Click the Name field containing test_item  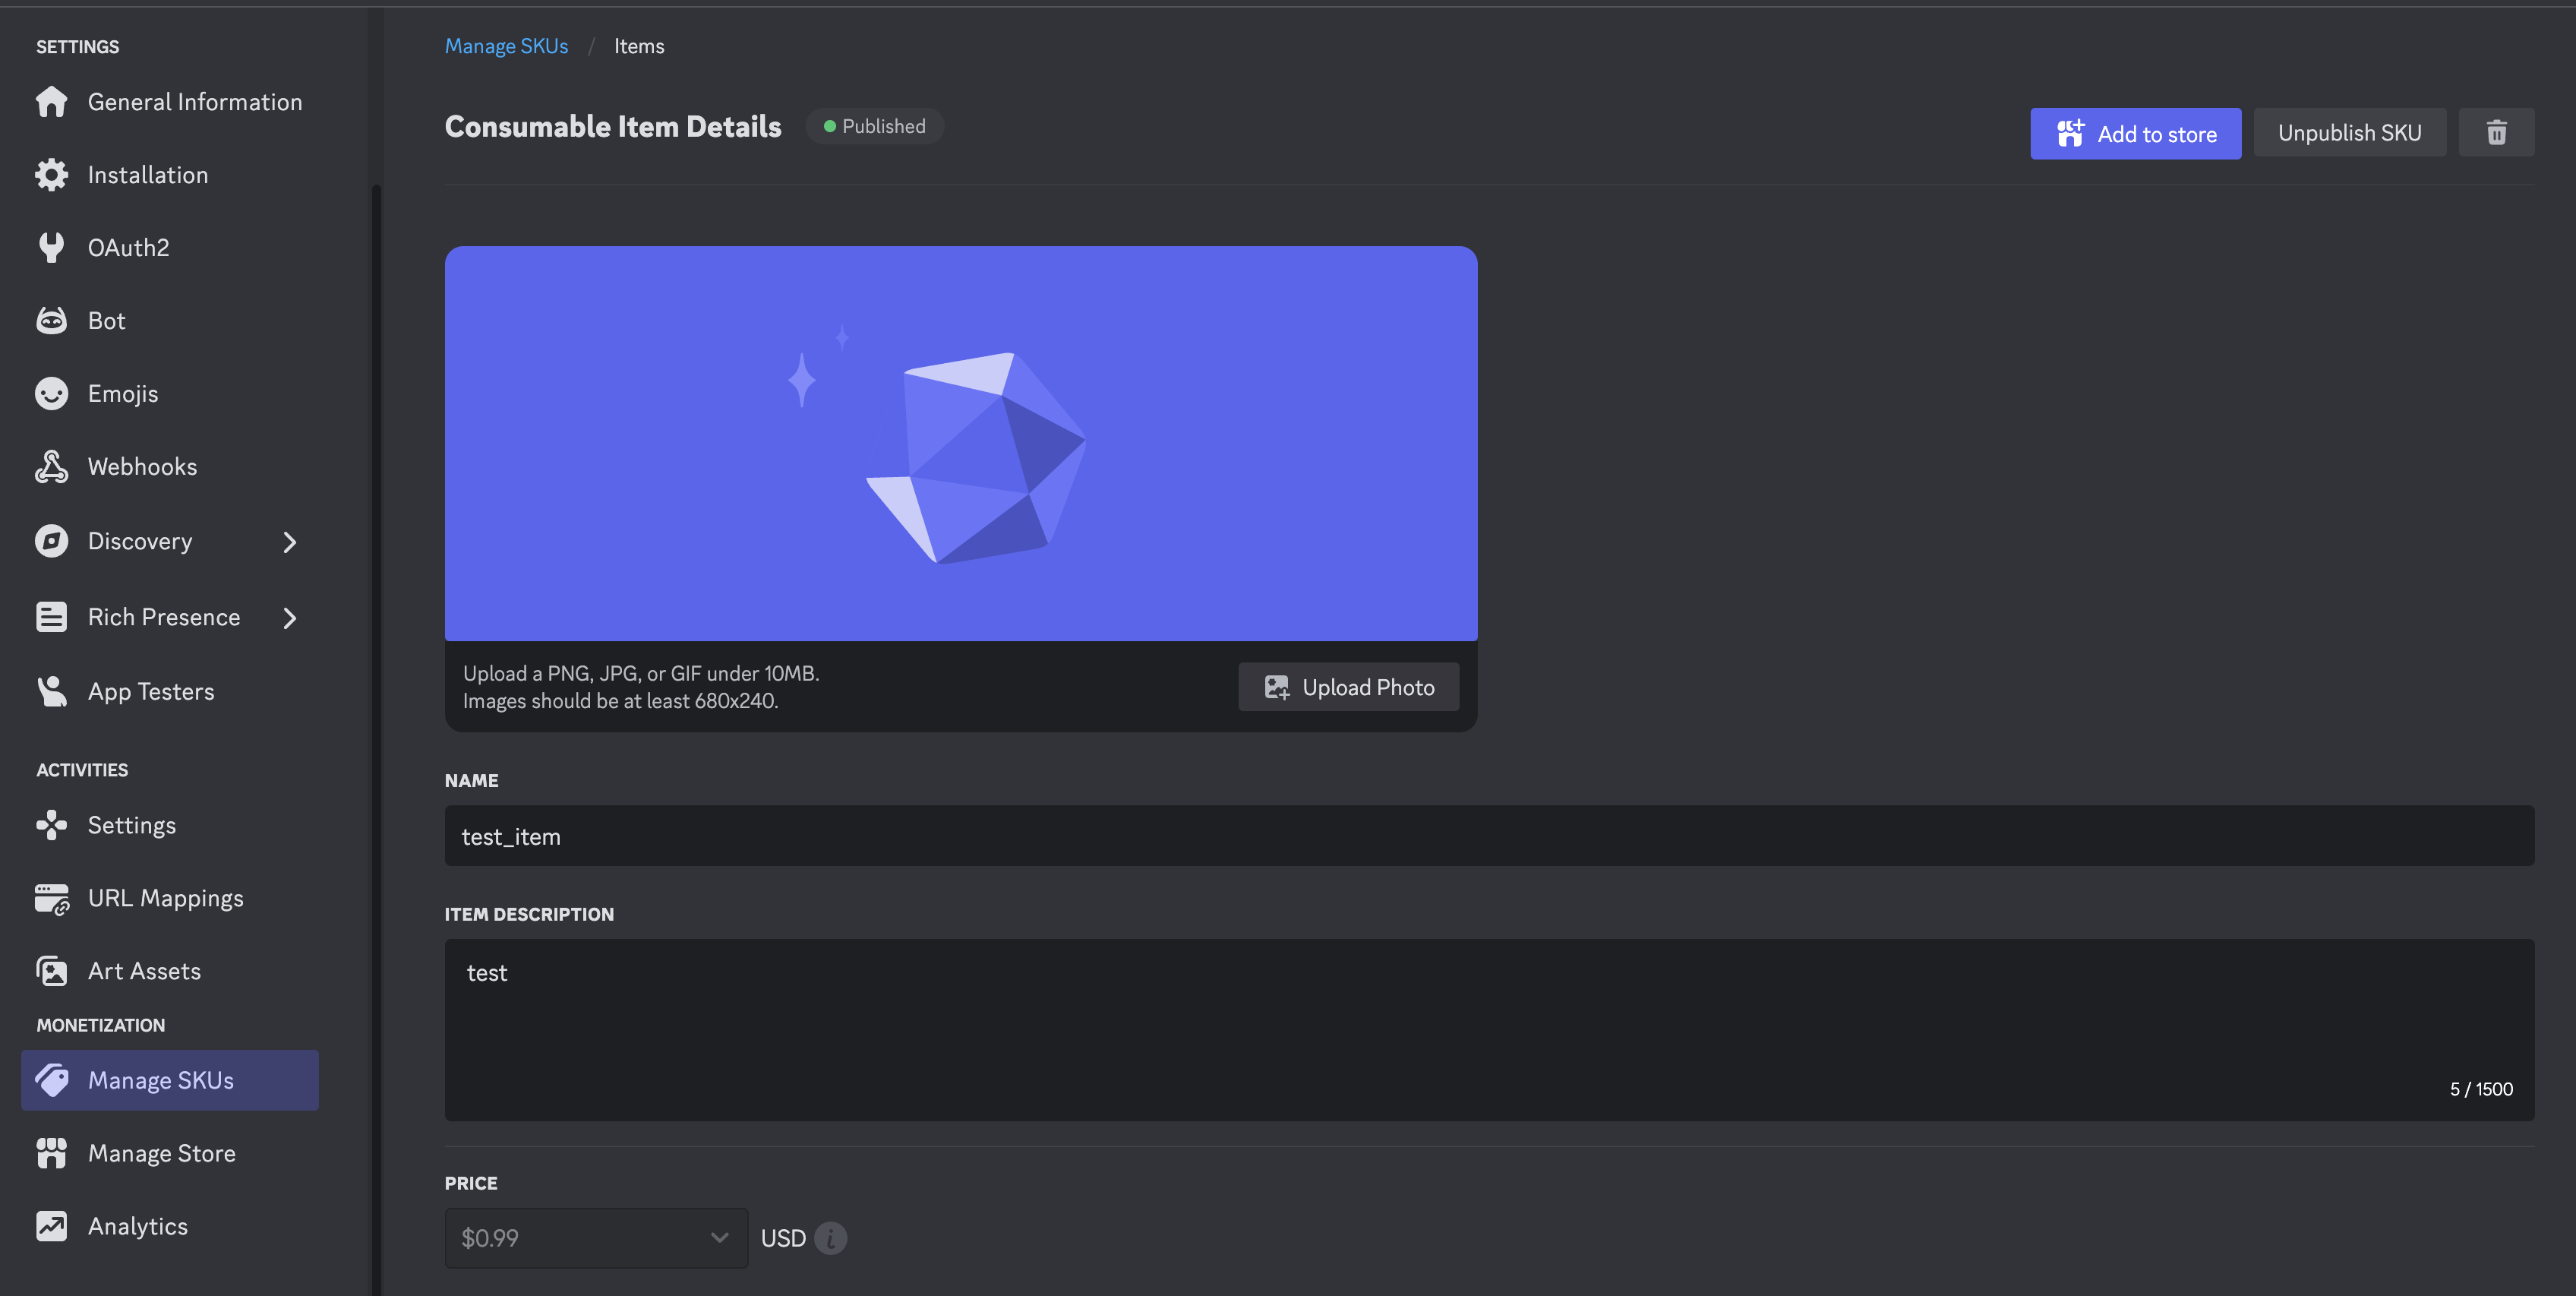(x=1489, y=836)
